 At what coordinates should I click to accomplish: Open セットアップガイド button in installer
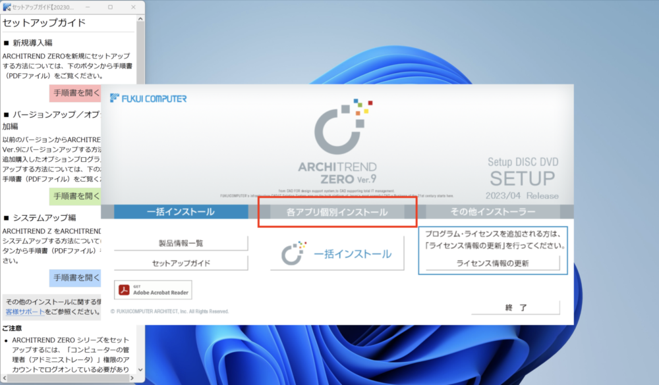(181, 263)
